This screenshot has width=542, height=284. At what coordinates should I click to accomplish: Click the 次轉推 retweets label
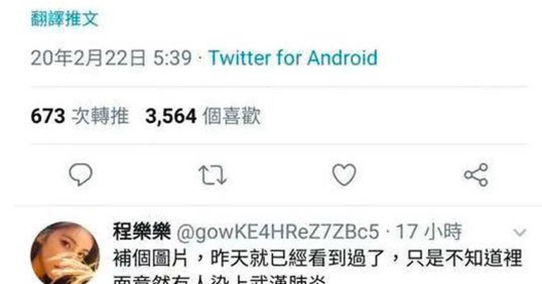[x=100, y=117]
